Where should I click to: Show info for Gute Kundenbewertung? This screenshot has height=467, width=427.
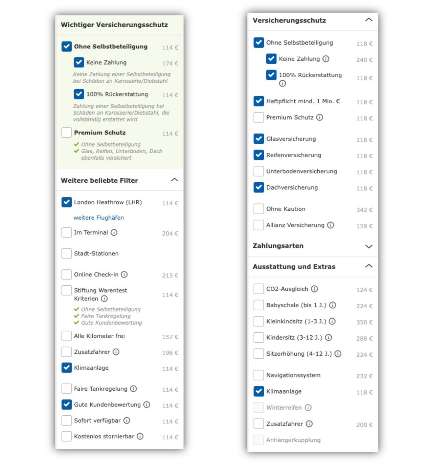tap(147, 404)
